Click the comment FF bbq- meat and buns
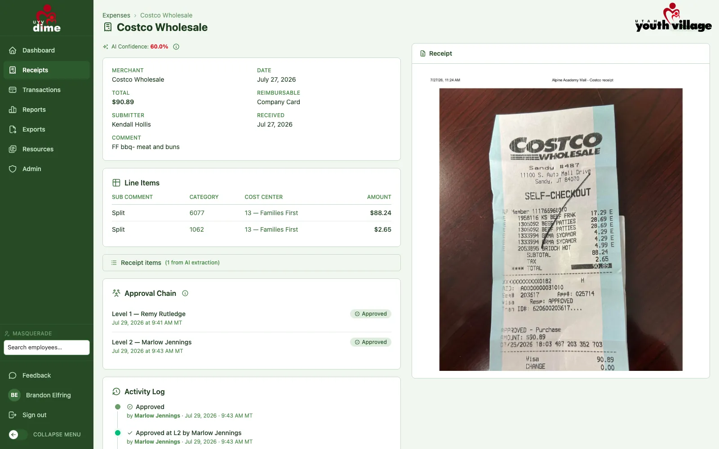This screenshot has height=449, width=719. point(146,147)
